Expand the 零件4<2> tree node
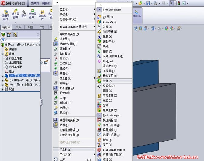Viewport: 204px width, 161px height. pyautogui.click(x=2, y=80)
